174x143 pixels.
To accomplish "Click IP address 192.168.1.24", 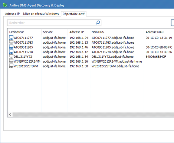I will [79, 38].
